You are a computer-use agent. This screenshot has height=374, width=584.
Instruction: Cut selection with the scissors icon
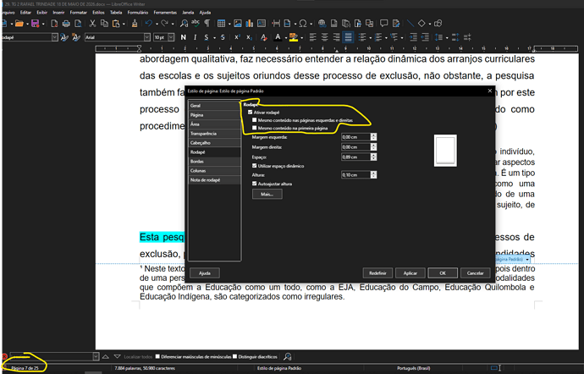(x=92, y=24)
